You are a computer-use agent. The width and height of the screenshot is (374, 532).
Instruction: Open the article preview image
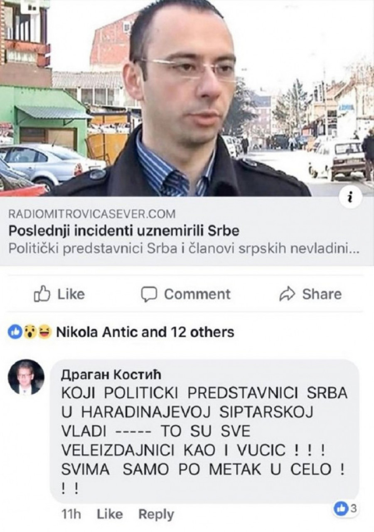(187, 98)
